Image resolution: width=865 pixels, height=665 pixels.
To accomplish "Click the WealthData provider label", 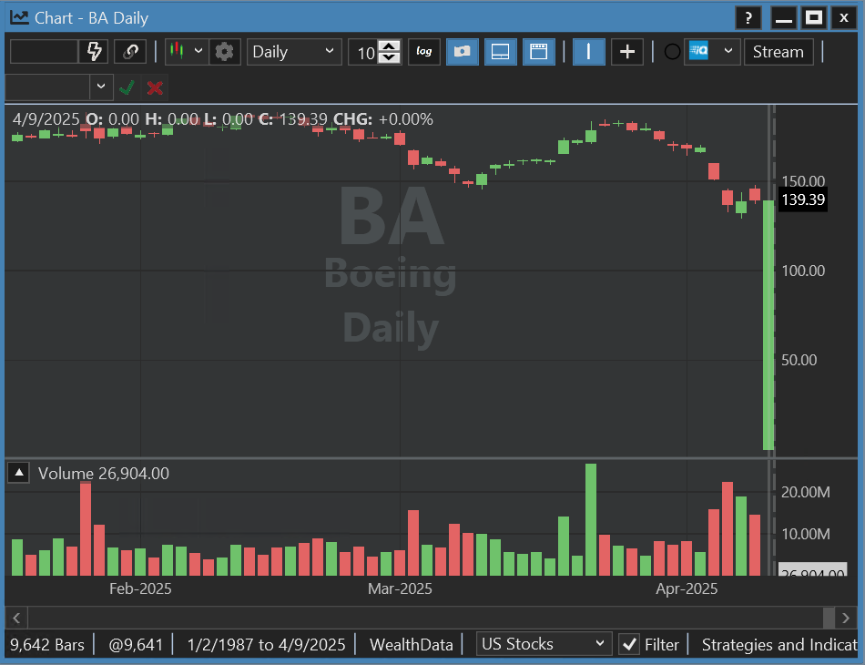I will 411,644.
